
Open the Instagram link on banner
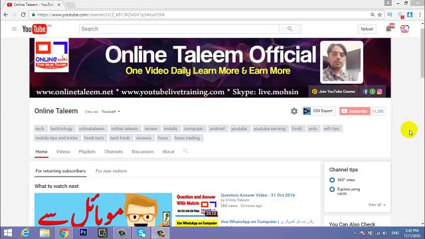(x=379, y=92)
